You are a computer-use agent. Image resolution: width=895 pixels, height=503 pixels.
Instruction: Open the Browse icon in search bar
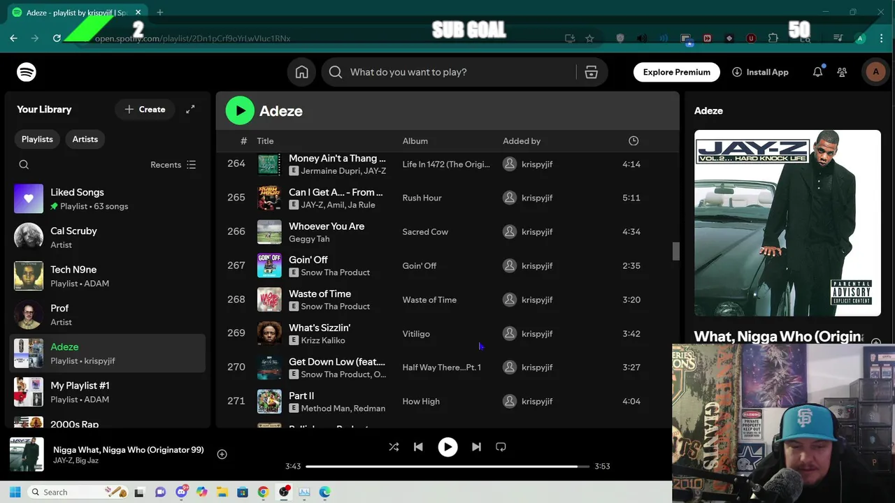pyautogui.click(x=592, y=72)
